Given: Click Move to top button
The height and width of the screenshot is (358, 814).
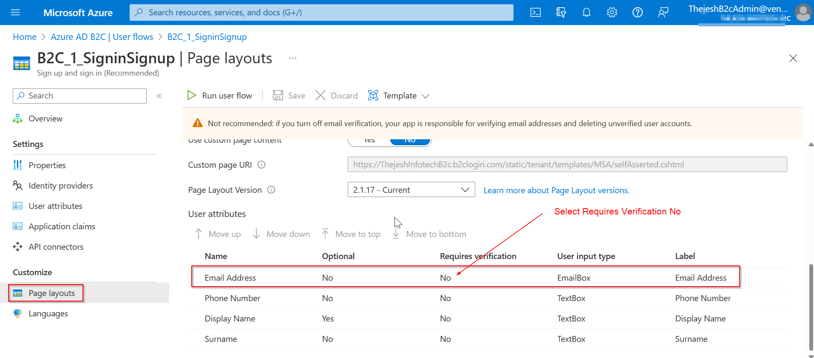Looking at the screenshot, I should [x=351, y=234].
